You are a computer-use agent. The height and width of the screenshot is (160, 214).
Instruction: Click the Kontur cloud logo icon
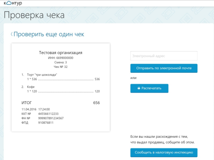[x=9, y=3]
